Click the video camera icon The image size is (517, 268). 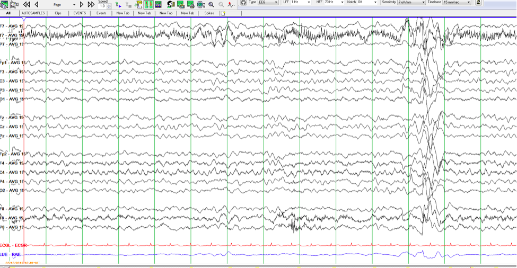[x=14, y=4]
